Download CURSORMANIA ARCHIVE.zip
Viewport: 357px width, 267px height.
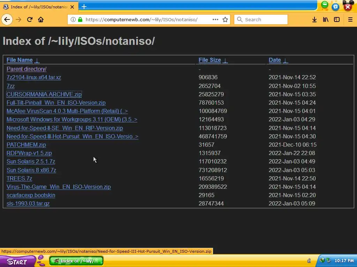click(44, 94)
